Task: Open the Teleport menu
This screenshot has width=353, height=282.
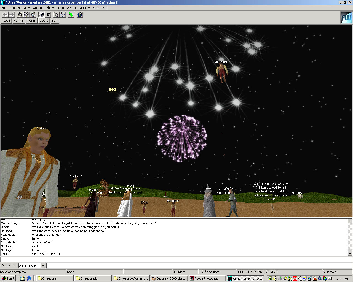Action: (x=15, y=8)
